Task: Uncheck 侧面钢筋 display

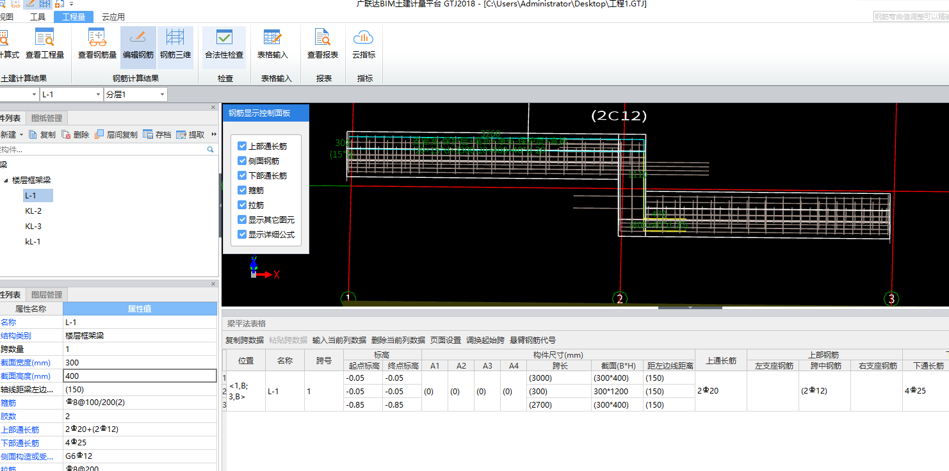Action: tap(242, 161)
